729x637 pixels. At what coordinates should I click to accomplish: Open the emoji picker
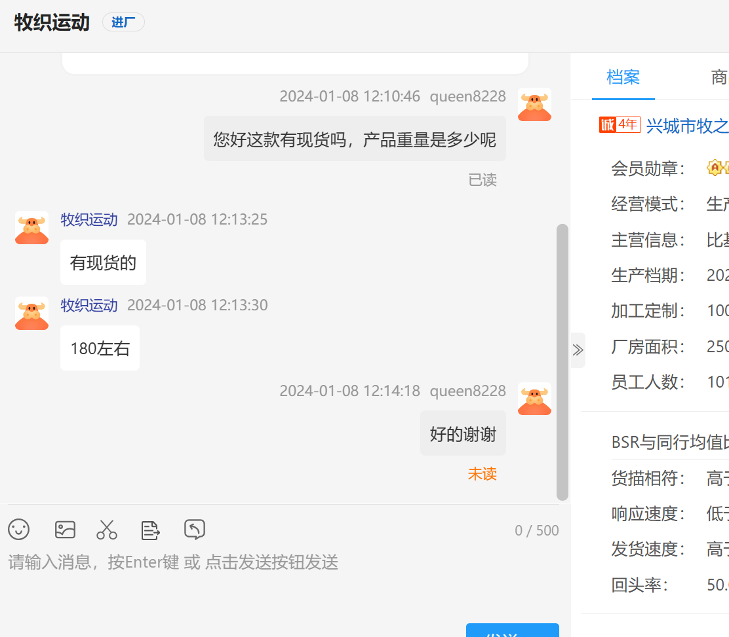[x=19, y=529]
